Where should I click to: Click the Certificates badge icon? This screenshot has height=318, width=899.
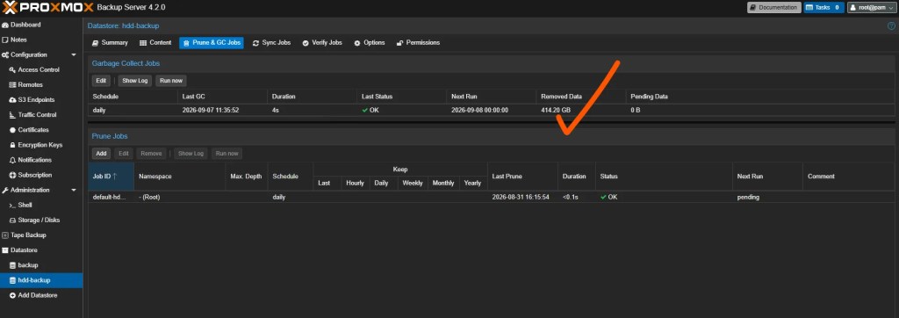[12, 130]
